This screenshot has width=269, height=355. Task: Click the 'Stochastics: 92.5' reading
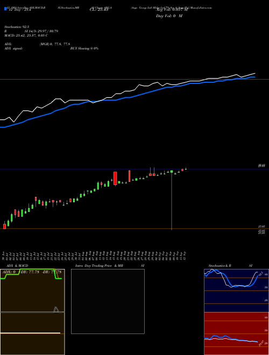tap(17, 27)
